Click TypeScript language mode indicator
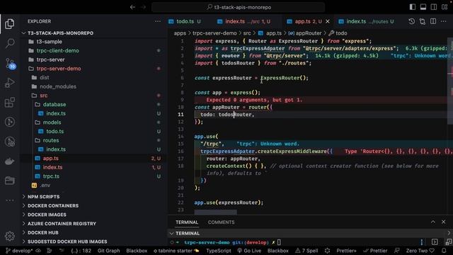The height and width of the screenshot is (255, 453). coord(219,251)
